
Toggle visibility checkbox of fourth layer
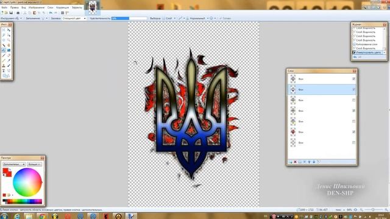[x=353, y=111]
